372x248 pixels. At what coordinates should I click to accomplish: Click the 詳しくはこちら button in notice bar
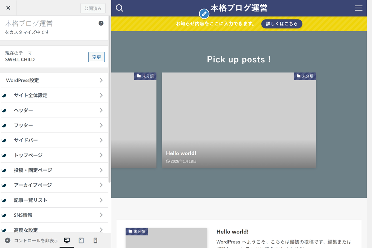281,24
